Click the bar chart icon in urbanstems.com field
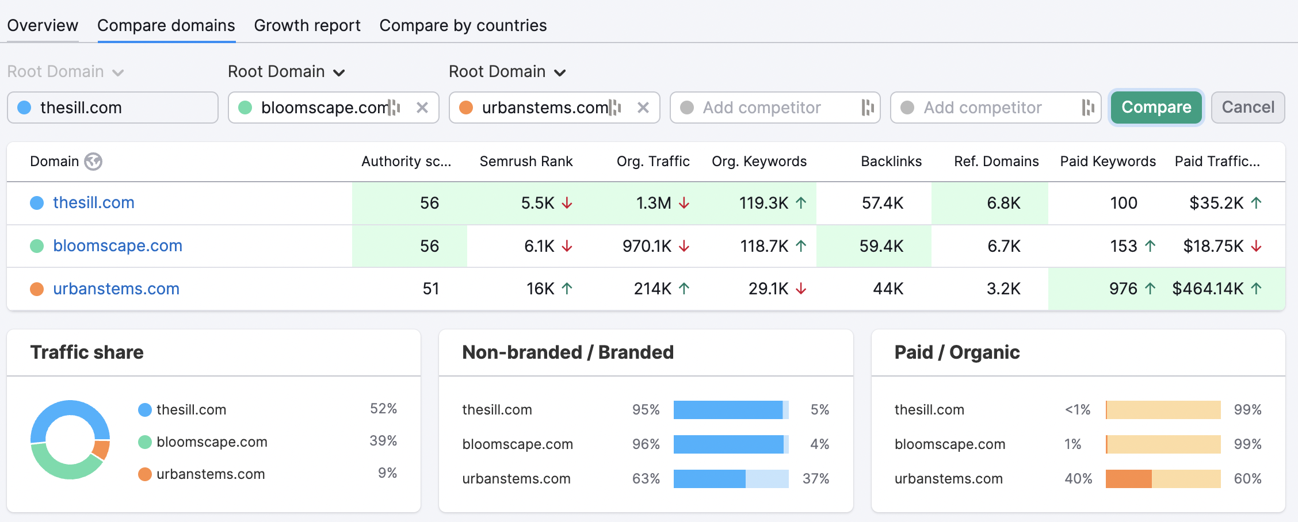 [614, 108]
